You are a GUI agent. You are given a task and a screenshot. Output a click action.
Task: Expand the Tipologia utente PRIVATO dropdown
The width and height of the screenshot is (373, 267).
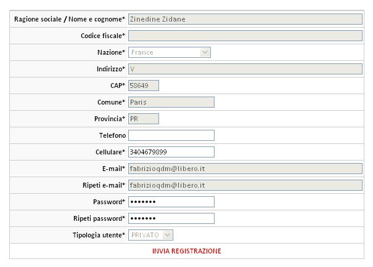pyautogui.click(x=151, y=235)
